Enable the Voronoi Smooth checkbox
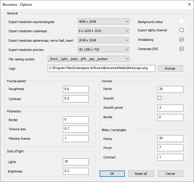This screenshot has height=182, width=194. (x=160, y=98)
